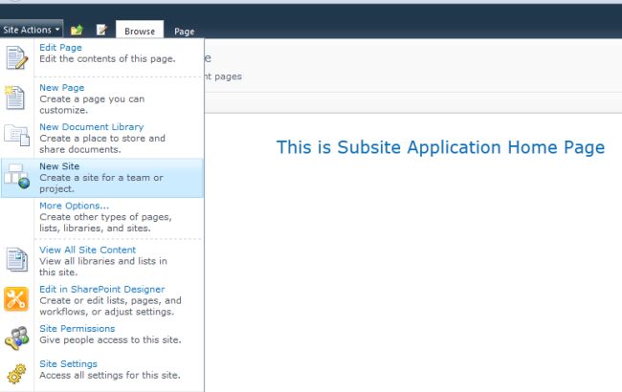Open Site Settings link
The height and width of the screenshot is (392, 622).
(x=68, y=364)
